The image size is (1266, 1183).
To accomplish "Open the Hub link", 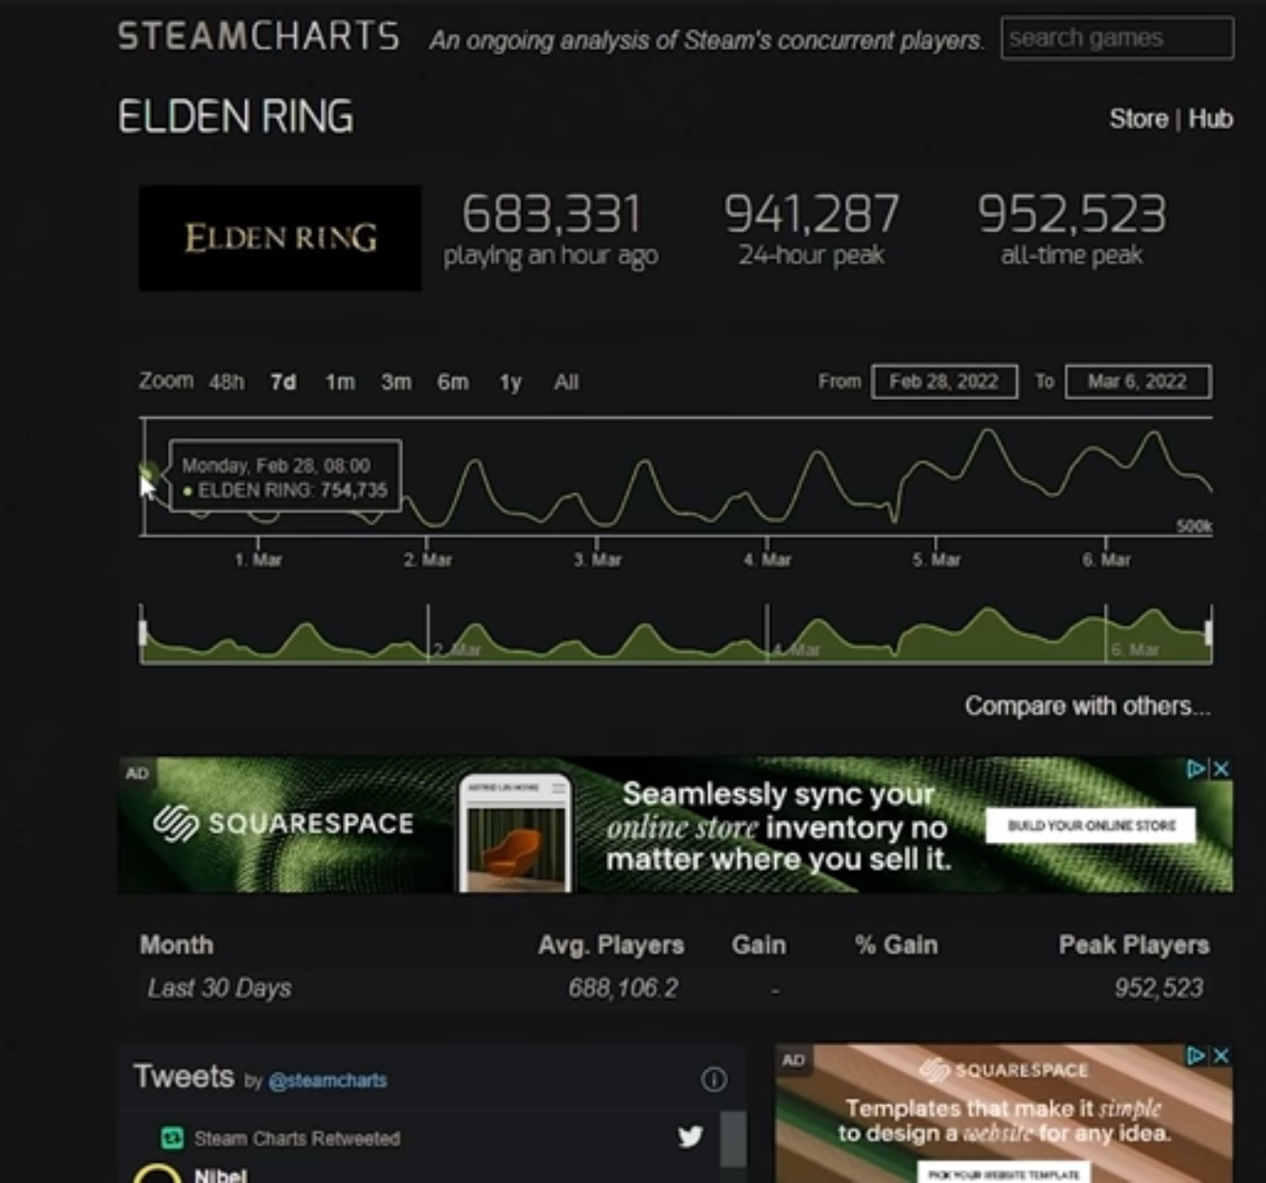I will pyautogui.click(x=1211, y=119).
